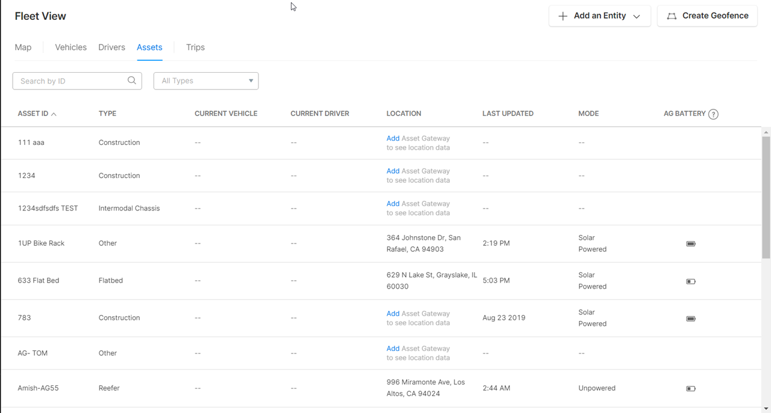Select asset ID 633 Flat Bed
This screenshot has height=413, width=771.
39,281
